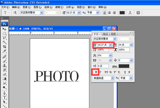This screenshot has width=160, height=108.
Task: Open the 编辑 menu
Action: (x=16, y=7)
